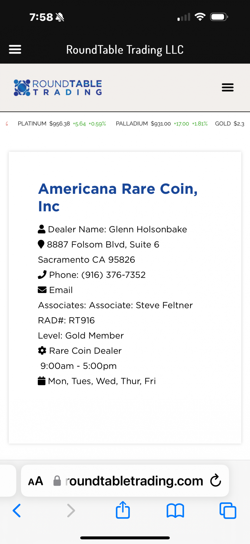The width and height of the screenshot is (250, 544).
Task: Tap the dealer person icon
Action: pyautogui.click(x=42, y=229)
